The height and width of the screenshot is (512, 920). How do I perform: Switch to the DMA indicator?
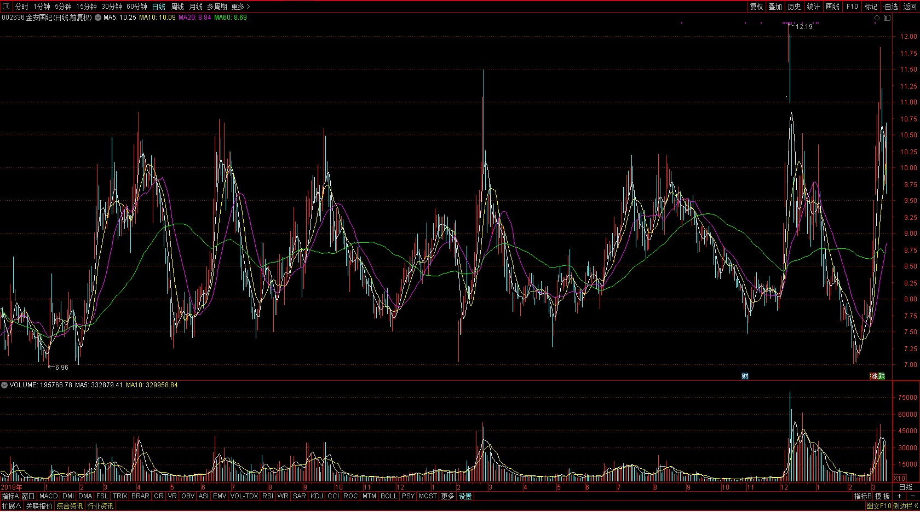click(85, 496)
